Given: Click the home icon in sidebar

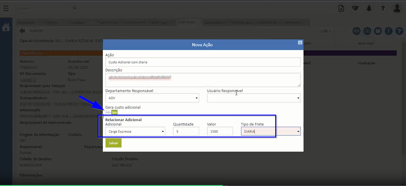Looking at the screenshot, I should [x=6, y=28].
